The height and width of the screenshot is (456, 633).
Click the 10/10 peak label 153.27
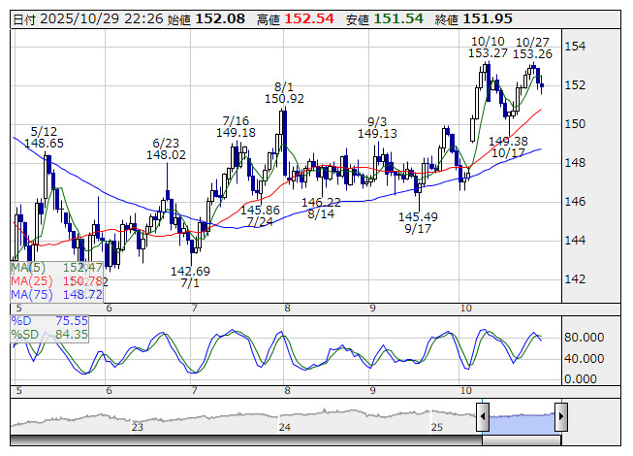click(488, 54)
